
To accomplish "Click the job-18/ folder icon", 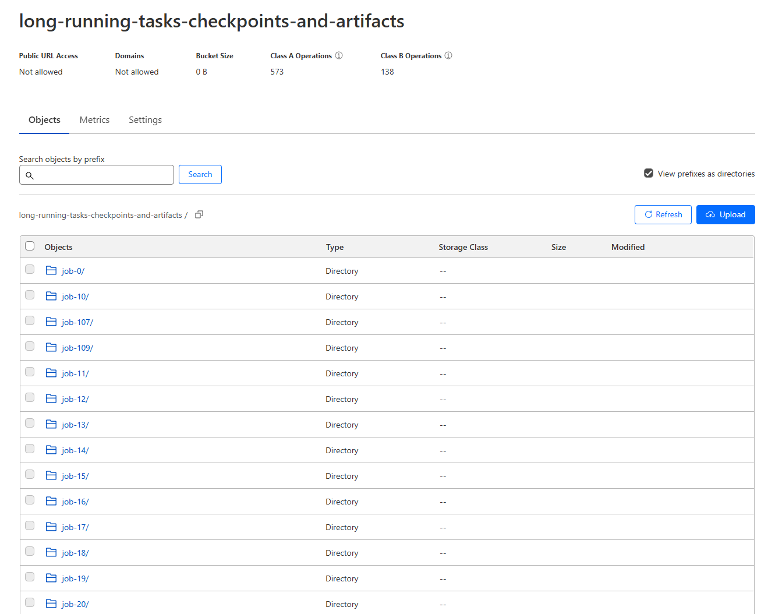I will (x=51, y=552).
